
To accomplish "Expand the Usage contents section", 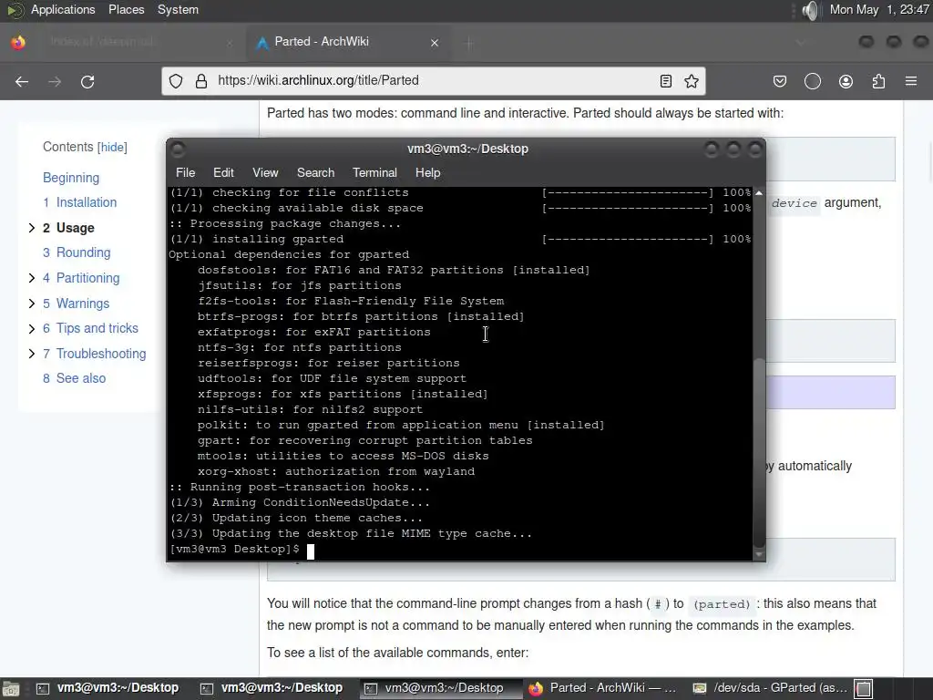I will 32,228.
